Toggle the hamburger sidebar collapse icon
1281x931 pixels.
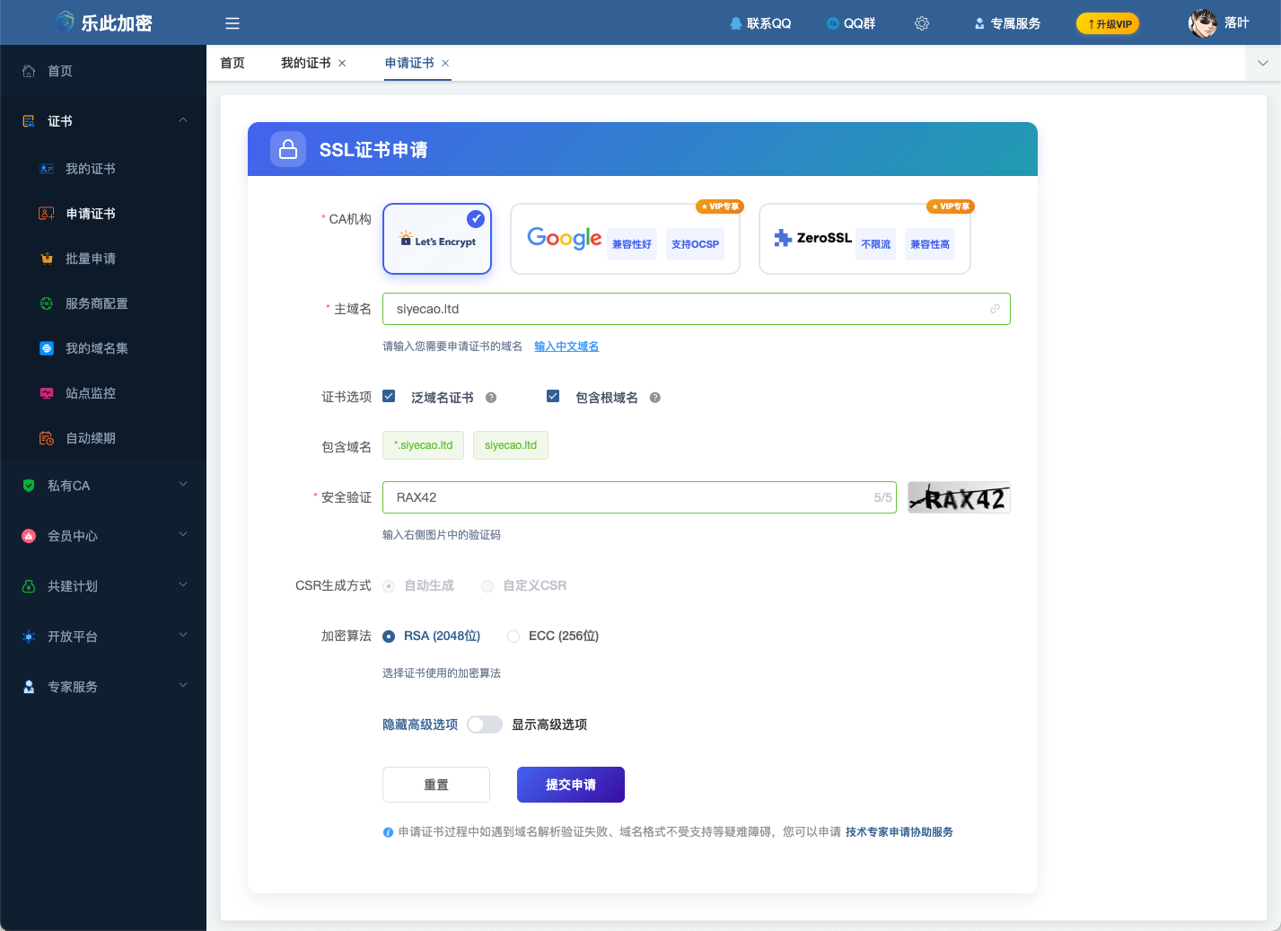tap(233, 23)
